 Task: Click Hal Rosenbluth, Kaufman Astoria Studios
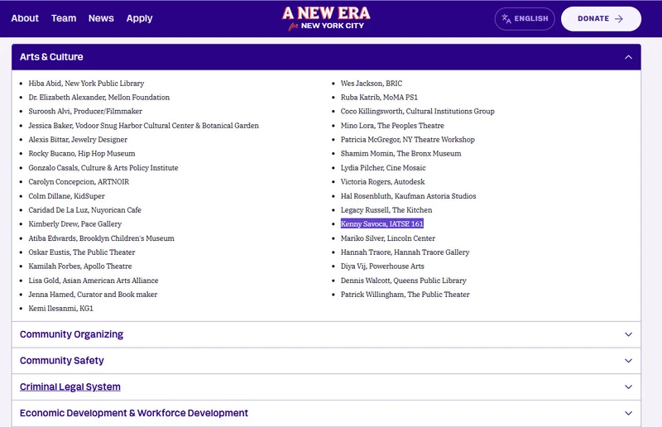(408, 196)
